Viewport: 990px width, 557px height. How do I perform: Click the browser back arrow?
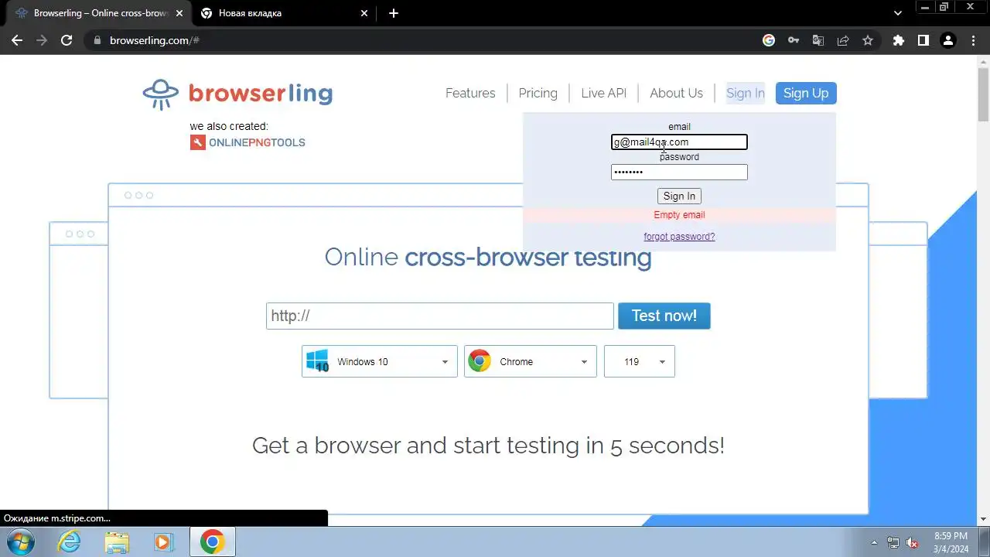coord(17,40)
